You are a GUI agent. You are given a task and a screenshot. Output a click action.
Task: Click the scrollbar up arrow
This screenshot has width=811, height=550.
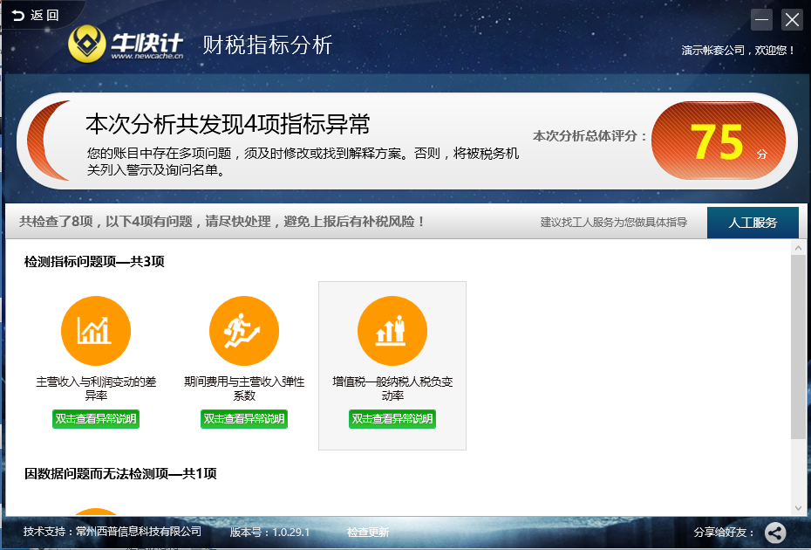click(798, 248)
